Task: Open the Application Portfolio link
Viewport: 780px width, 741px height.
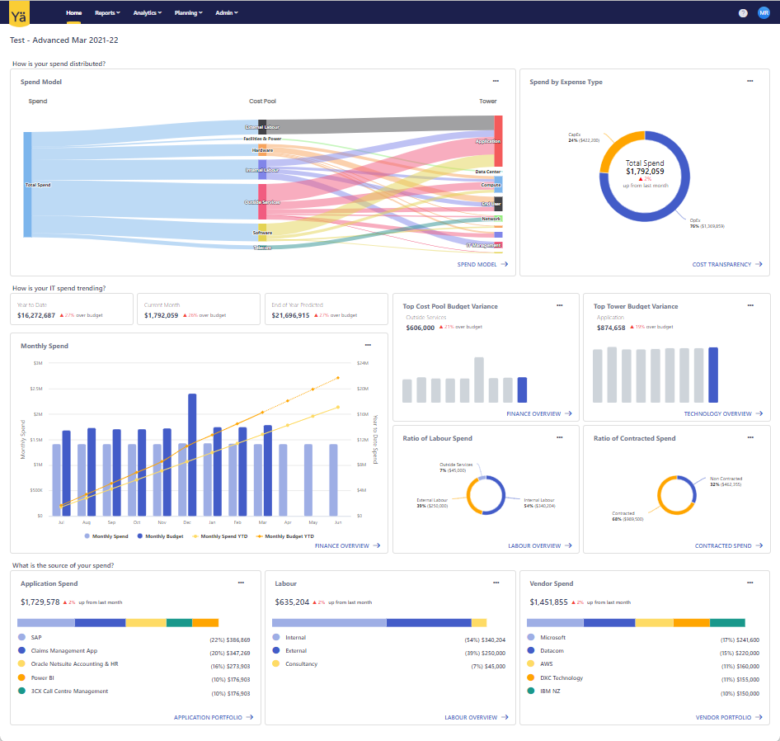Action: click(214, 718)
